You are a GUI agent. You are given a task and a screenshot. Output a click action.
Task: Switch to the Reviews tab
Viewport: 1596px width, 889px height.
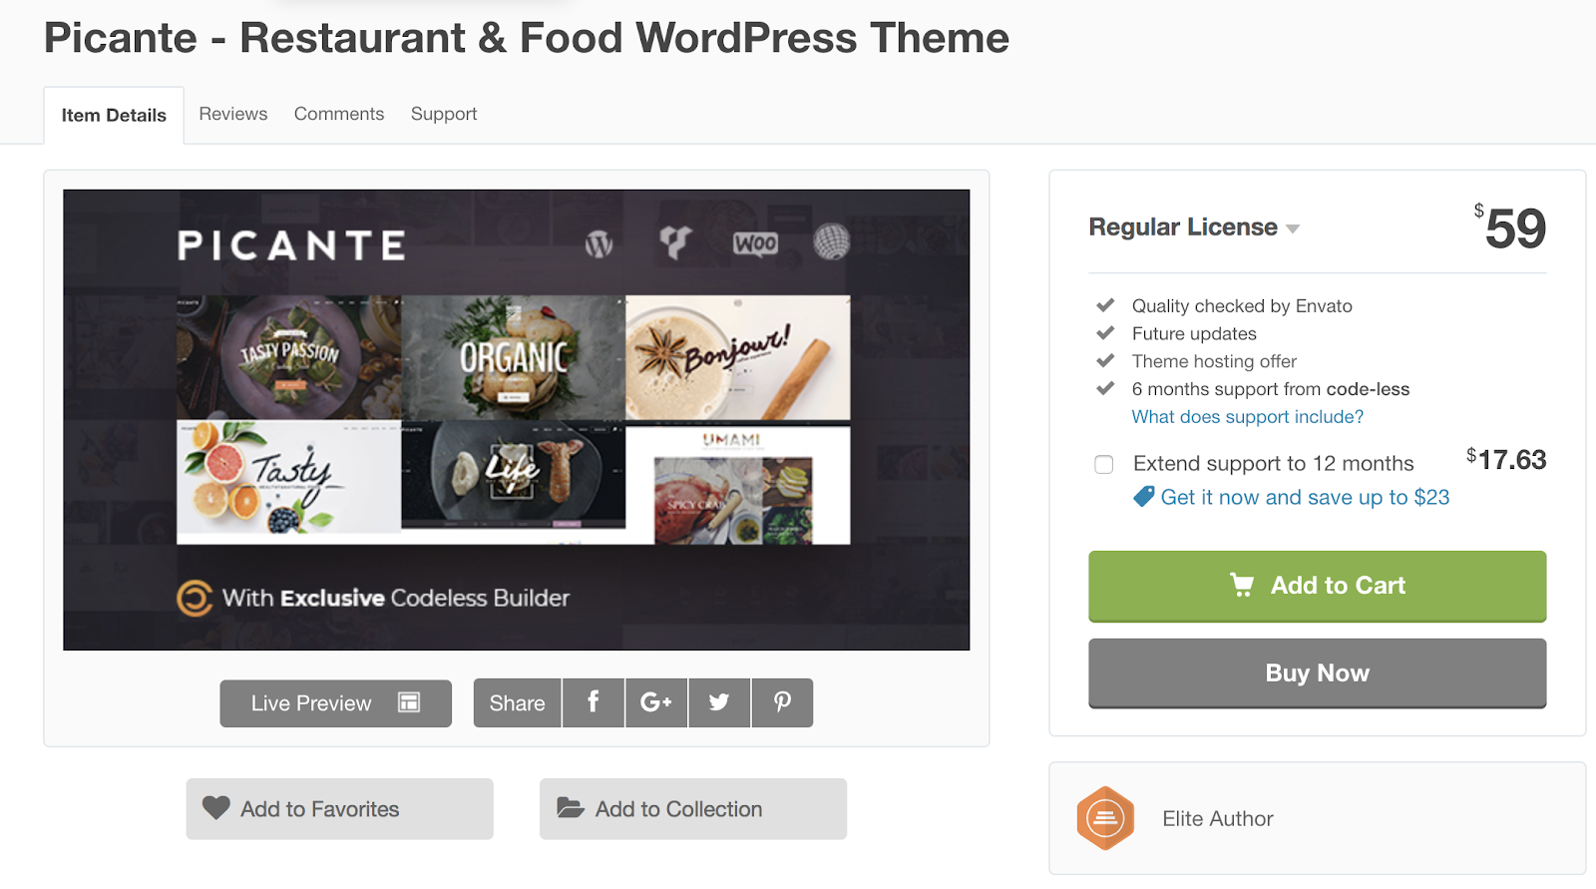(x=233, y=114)
